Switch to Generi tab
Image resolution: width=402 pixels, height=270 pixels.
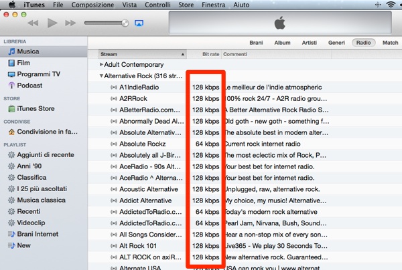pos(336,43)
